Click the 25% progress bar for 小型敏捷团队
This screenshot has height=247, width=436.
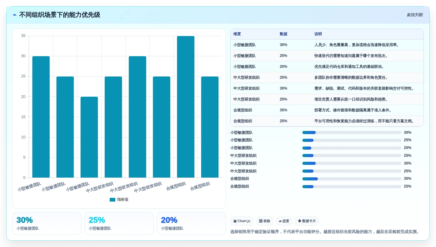352,140
